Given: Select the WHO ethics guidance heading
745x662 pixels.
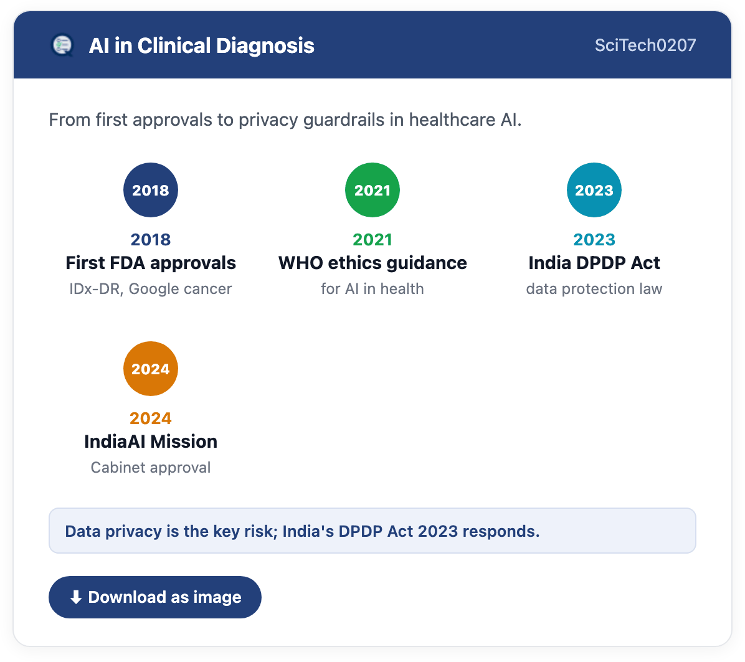Looking at the screenshot, I should 372,263.
